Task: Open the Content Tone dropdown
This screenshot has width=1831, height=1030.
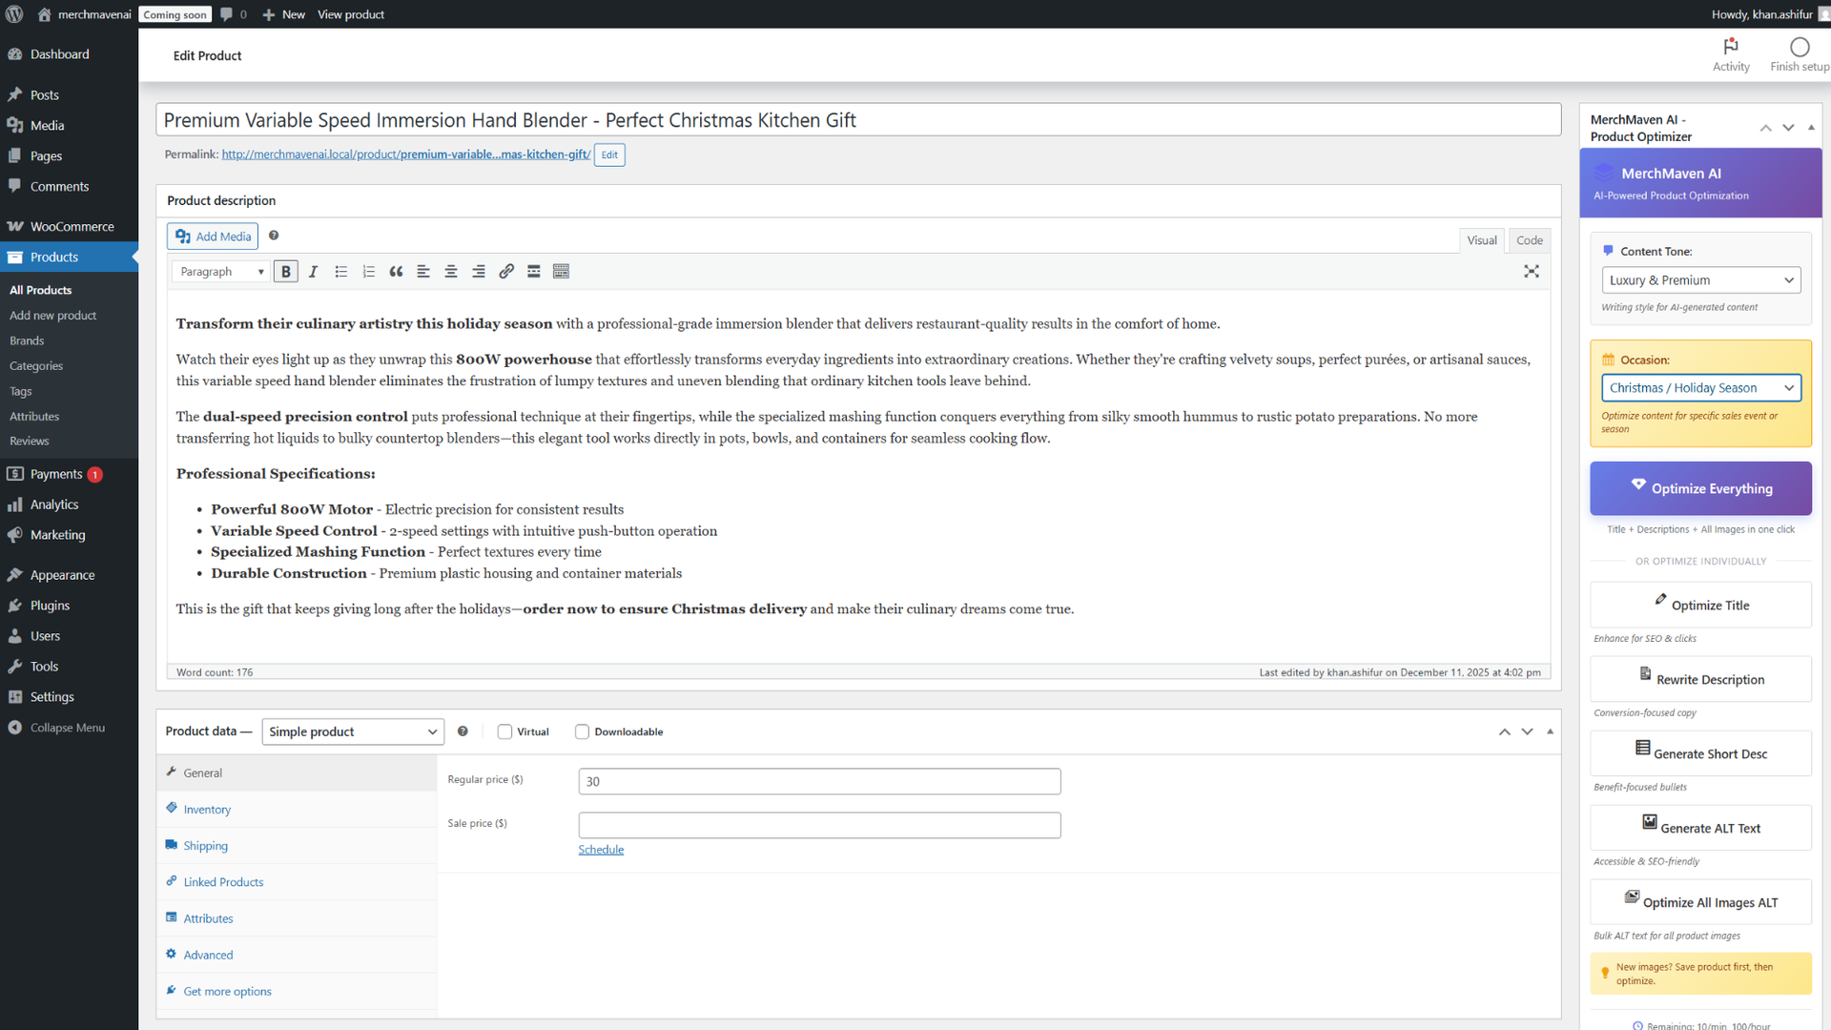Action: (x=1701, y=280)
